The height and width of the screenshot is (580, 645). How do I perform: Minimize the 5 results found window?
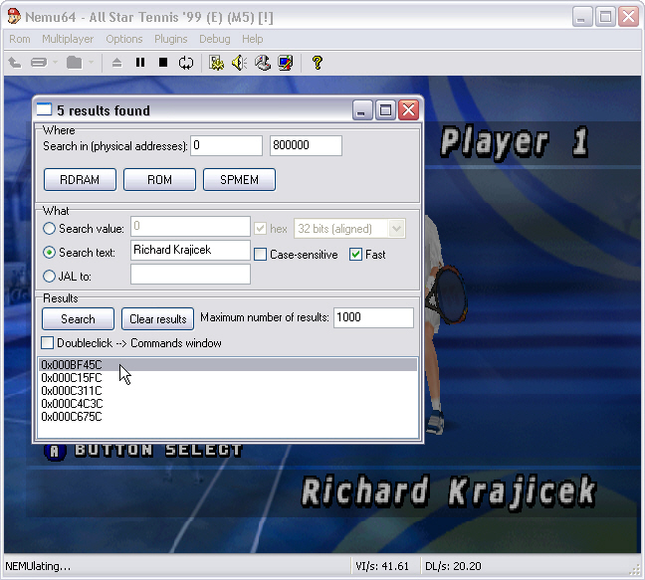362,110
